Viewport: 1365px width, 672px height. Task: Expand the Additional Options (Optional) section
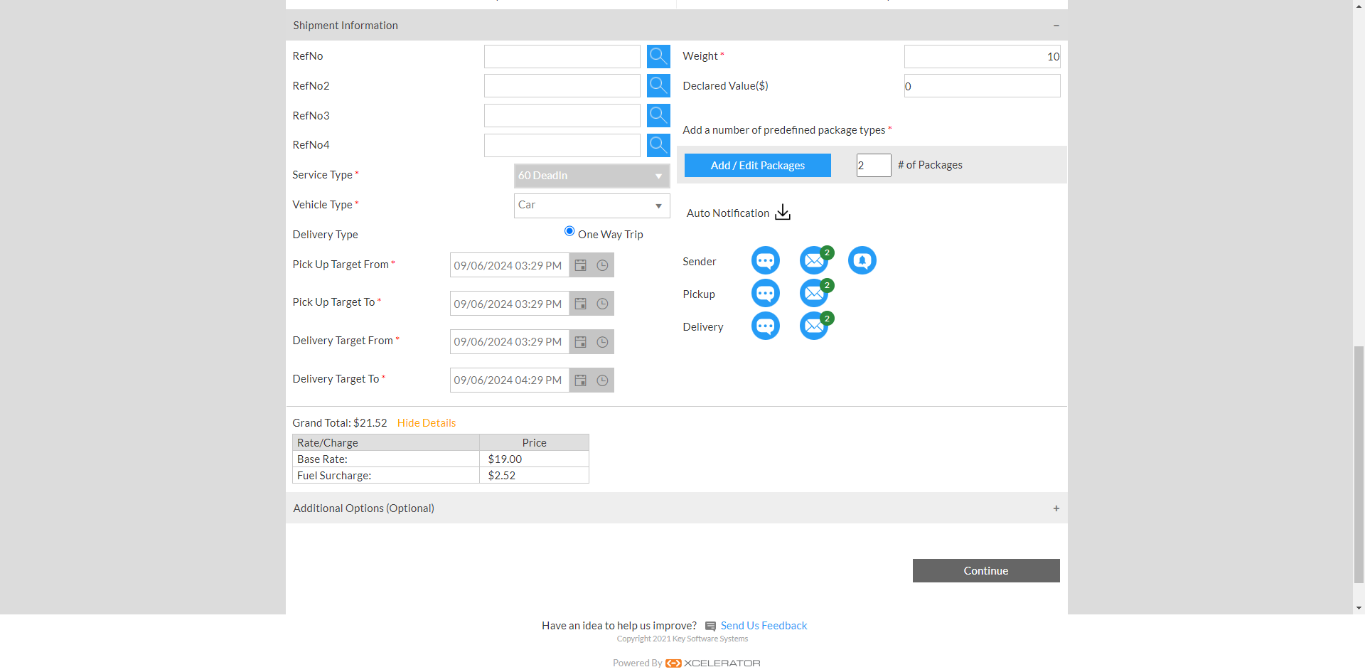pos(1056,508)
